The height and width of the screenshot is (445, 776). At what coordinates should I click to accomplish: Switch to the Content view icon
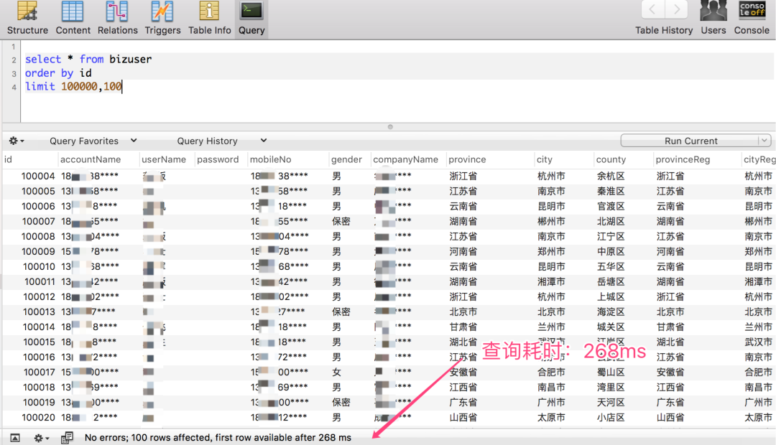tap(73, 11)
